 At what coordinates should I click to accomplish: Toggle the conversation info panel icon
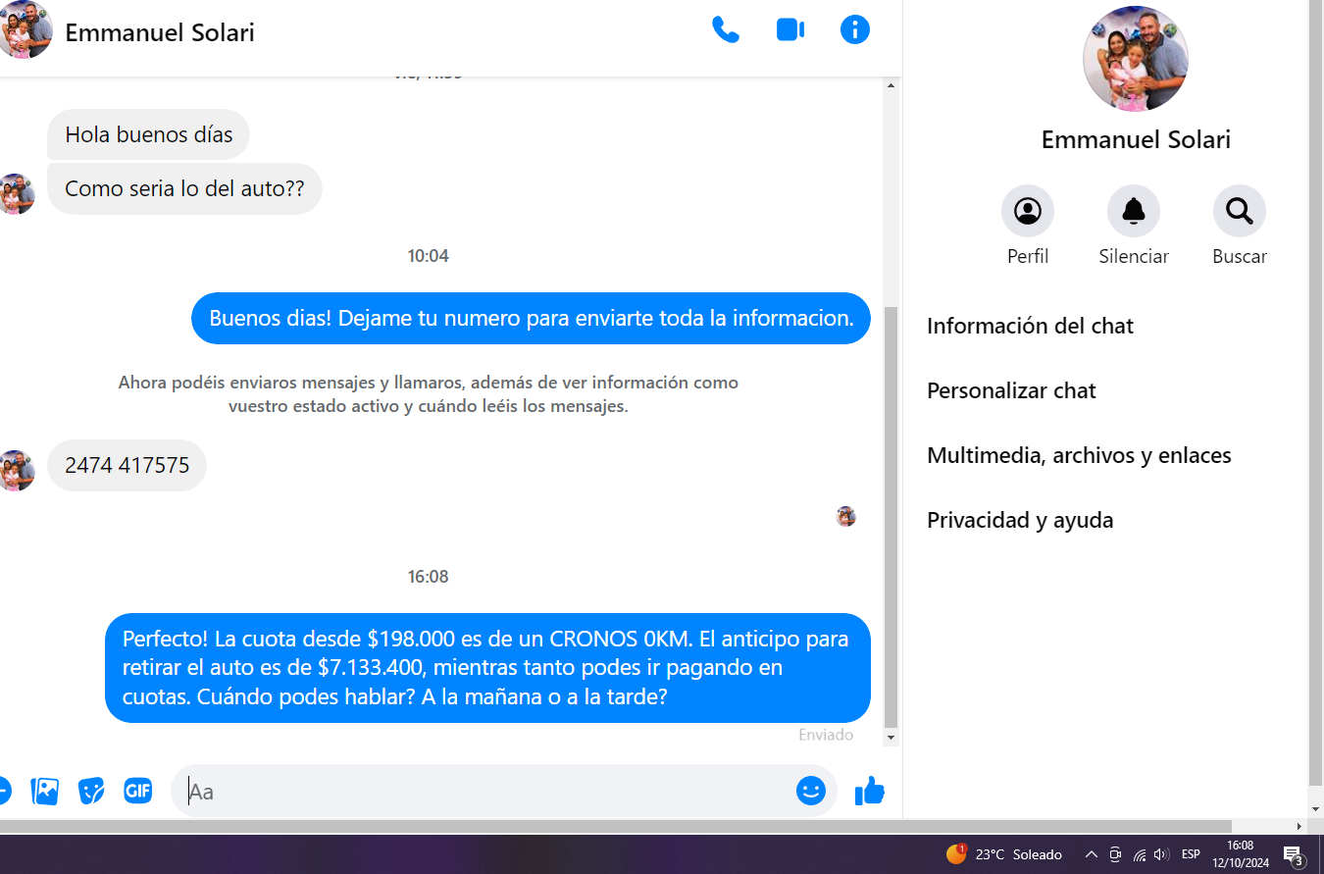(855, 30)
